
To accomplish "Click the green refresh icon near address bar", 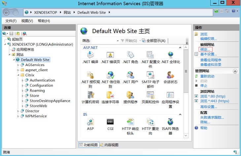I will coord(217,11).
